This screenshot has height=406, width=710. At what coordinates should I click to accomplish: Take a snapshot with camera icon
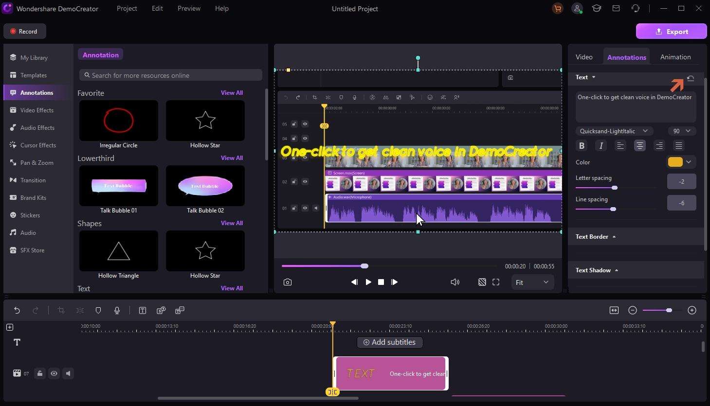coord(288,282)
